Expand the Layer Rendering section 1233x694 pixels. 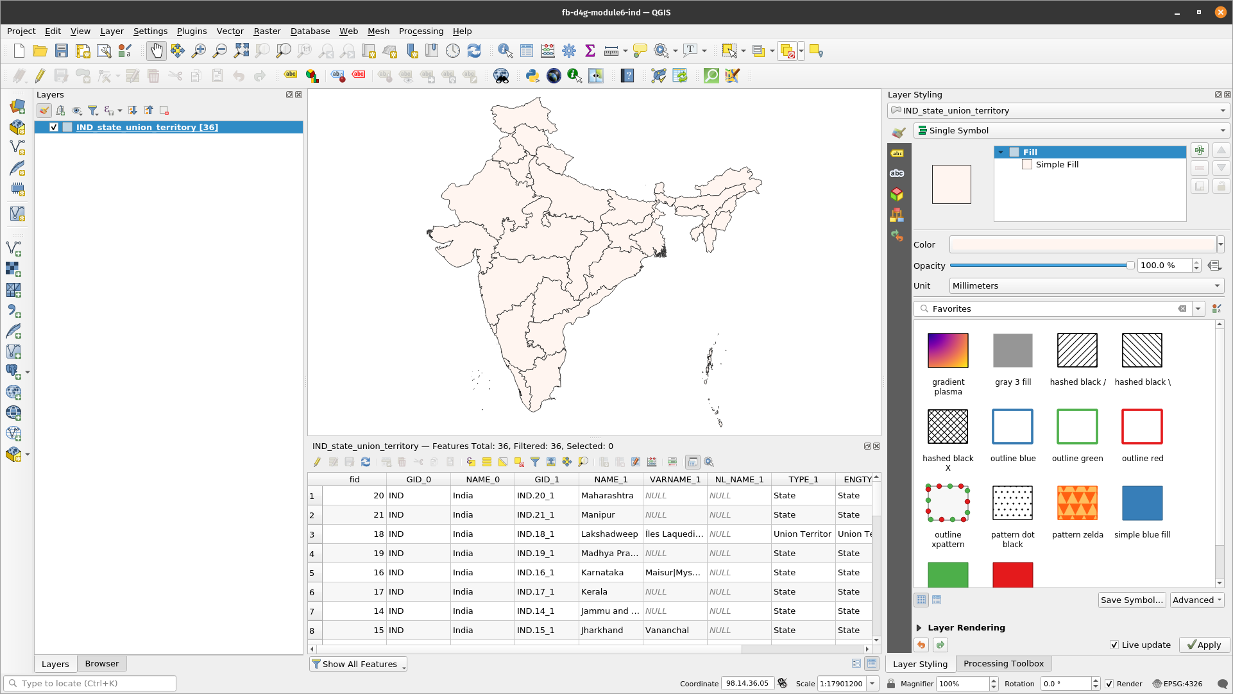pyautogui.click(x=919, y=628)
